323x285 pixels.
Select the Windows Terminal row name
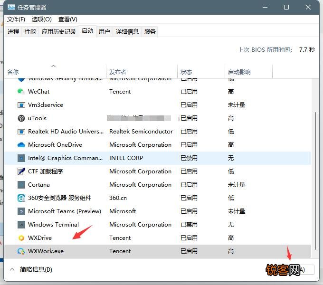coord(53,225)
